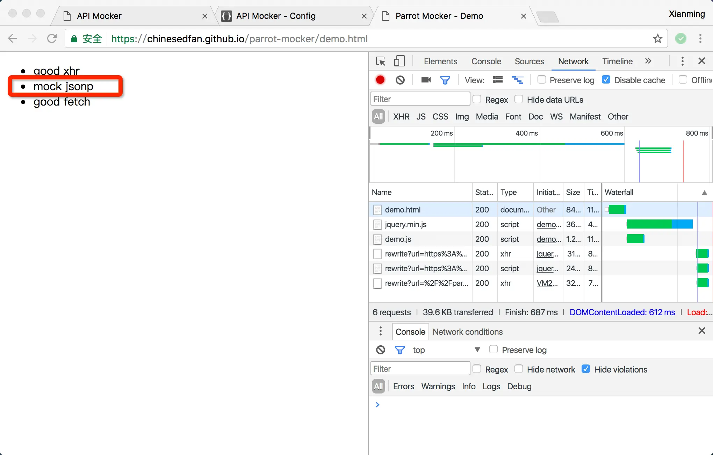Open the Network conditions drawer tab
This screenshot has height=455, width=713.
click(467, 332)
